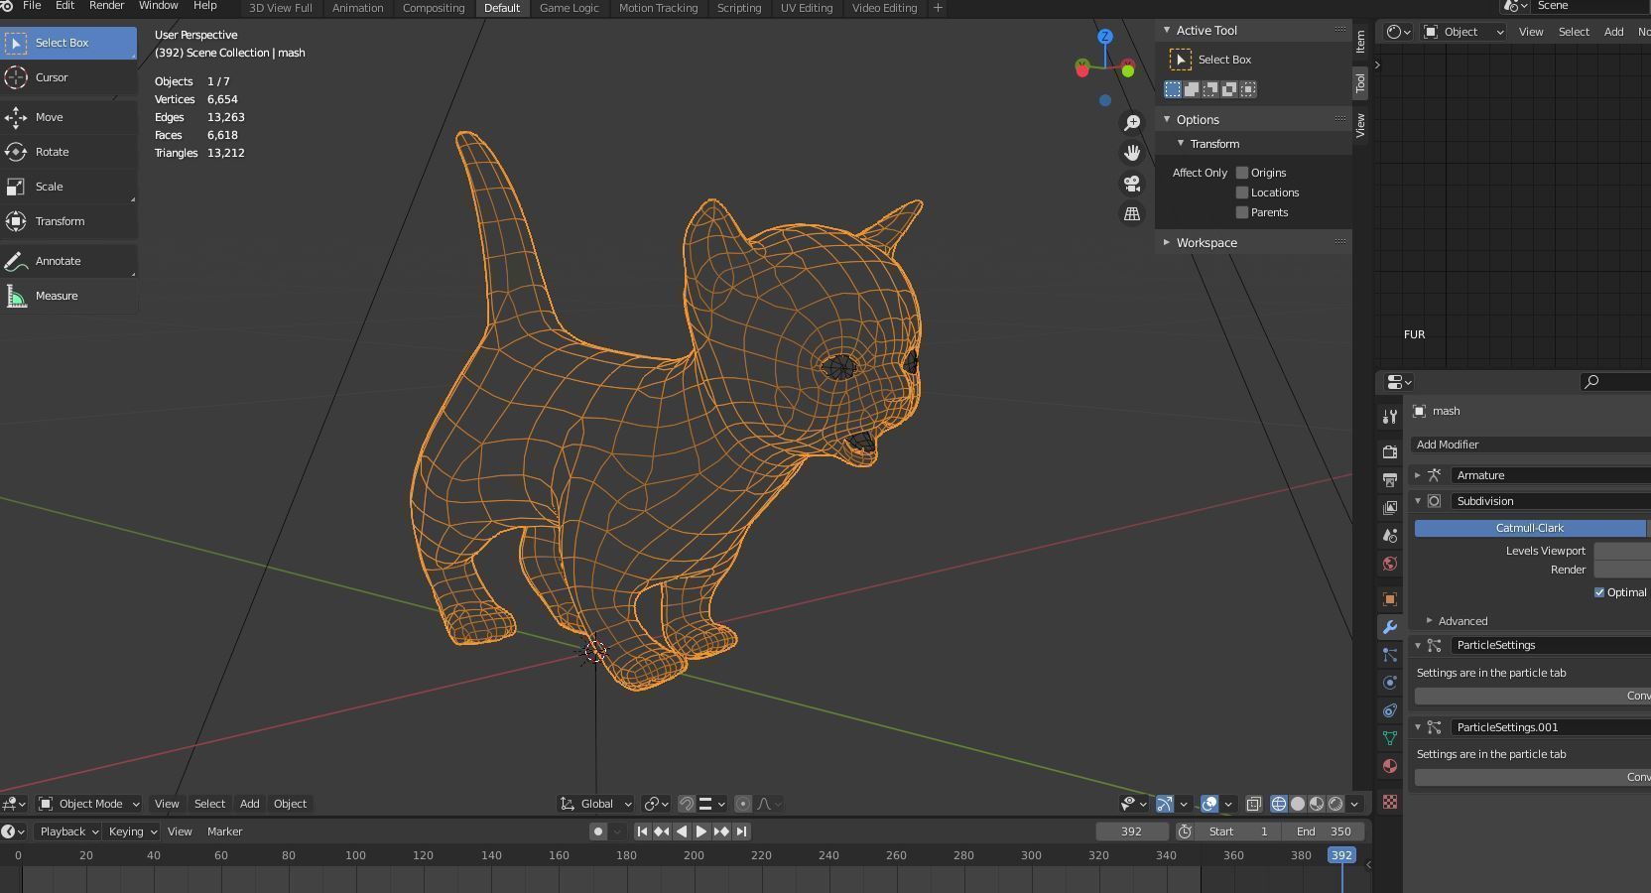Screen dimensions: 1651x893
Task: Open Texture properties tab checker icon
Action: 1390,802
